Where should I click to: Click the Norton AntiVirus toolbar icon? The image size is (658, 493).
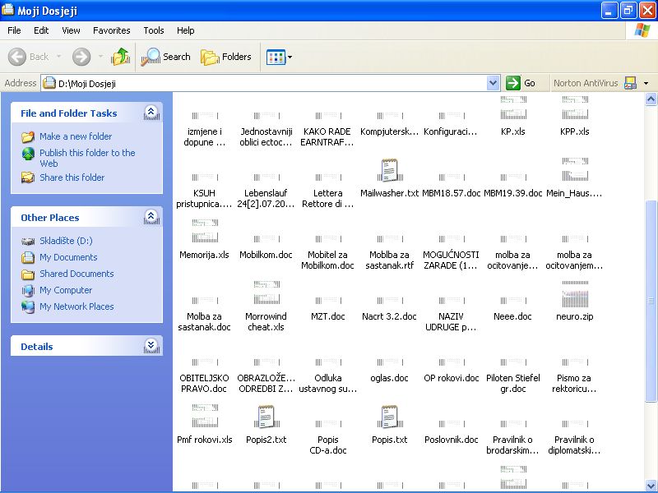point(631,83)
